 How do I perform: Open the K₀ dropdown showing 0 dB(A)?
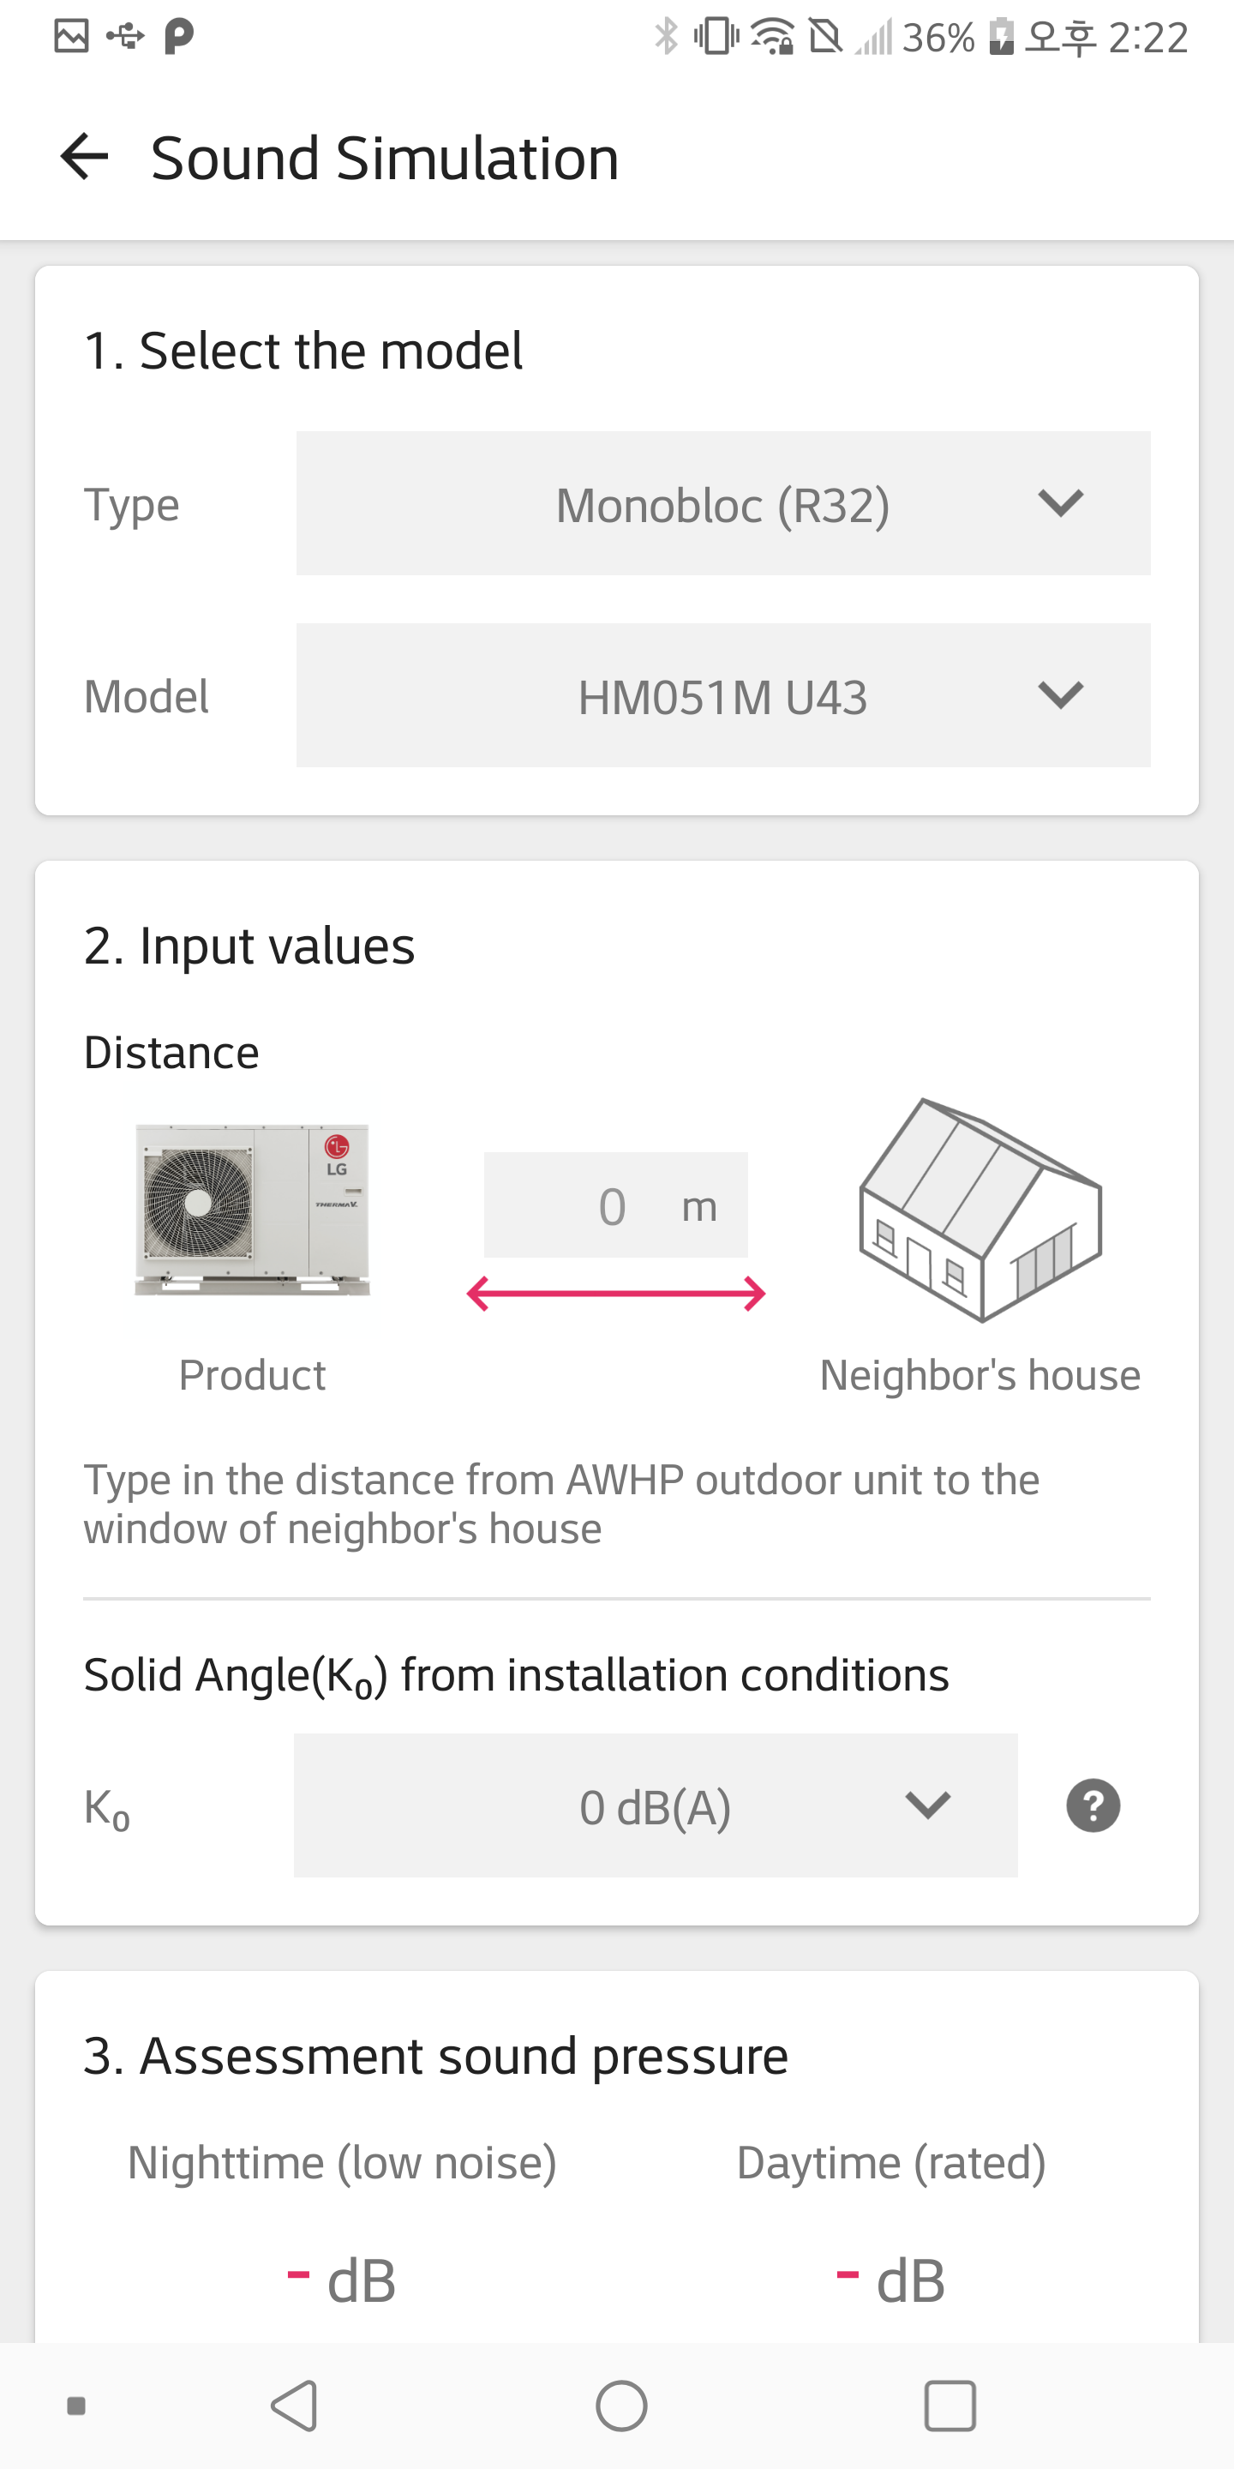coord(656,1805)
